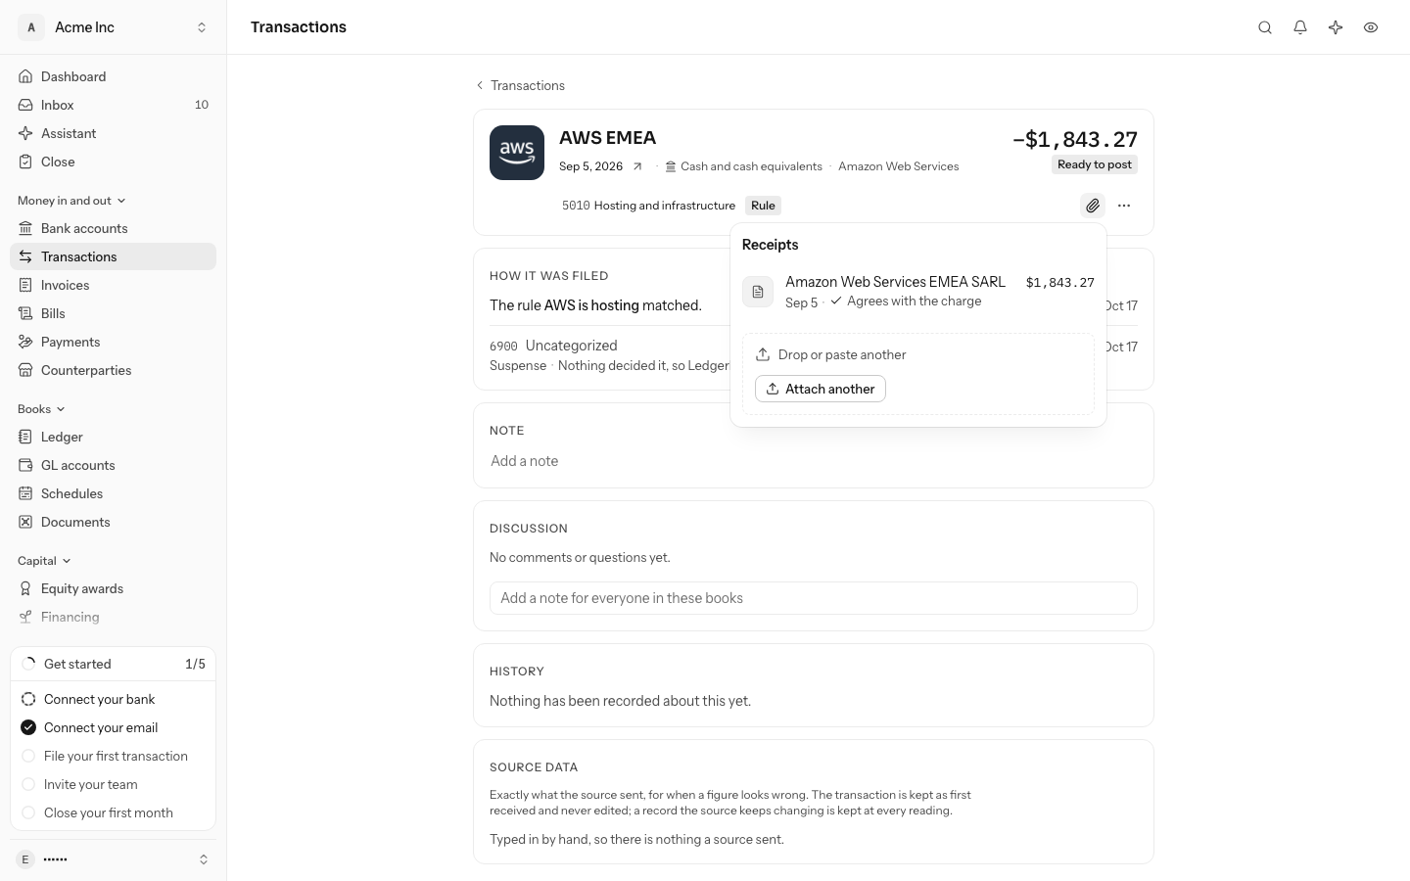Image resolution: width=1410 pixels, height=881 pixels.
Task: Open notifications bell icon
Action: coord(1300,27)
